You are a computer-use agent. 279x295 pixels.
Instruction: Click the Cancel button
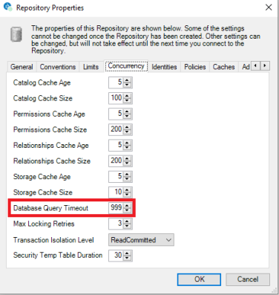pyautogui.click(x=248, y=279)
